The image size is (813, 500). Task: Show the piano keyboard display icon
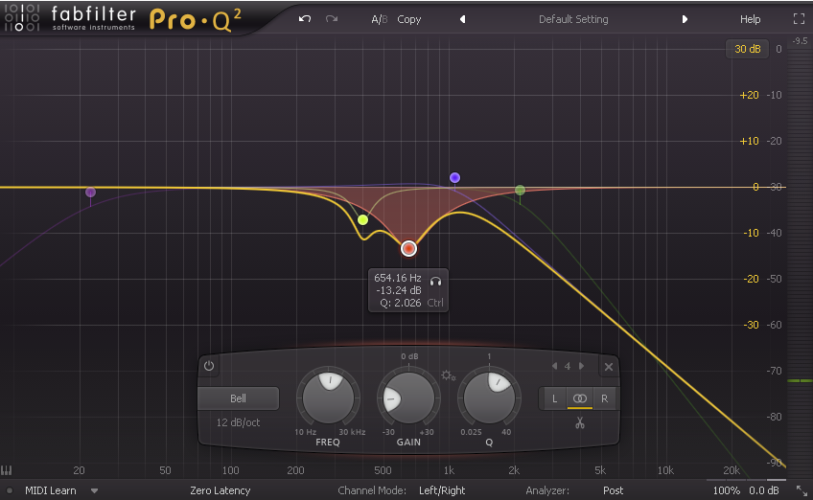[6, 470]
